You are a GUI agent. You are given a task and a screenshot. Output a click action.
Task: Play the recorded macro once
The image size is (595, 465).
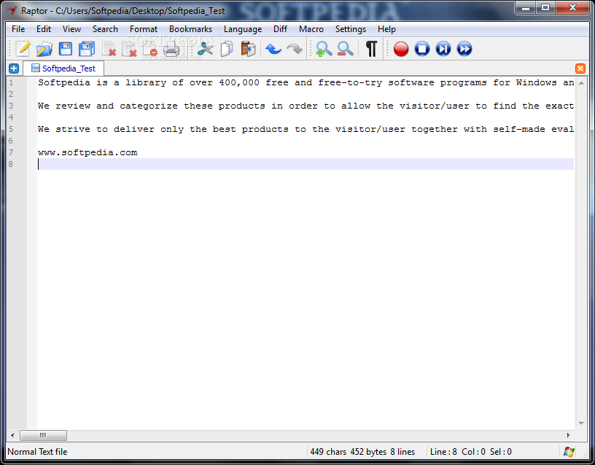click(443, 49)
